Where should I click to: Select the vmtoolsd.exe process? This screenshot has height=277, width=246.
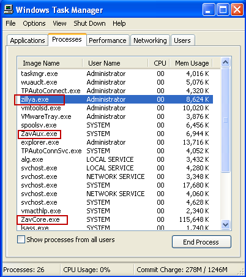pyautogui.click(x=115, y=108)
